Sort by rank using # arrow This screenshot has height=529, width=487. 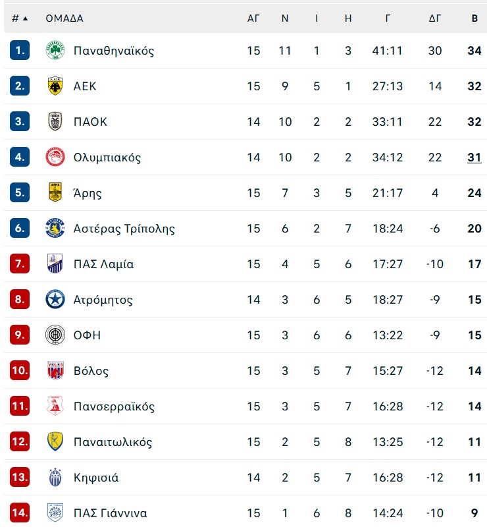[x=20, y=18]
